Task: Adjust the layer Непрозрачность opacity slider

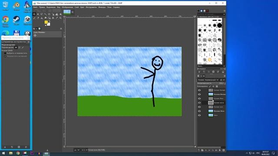Action: [211, 83]
